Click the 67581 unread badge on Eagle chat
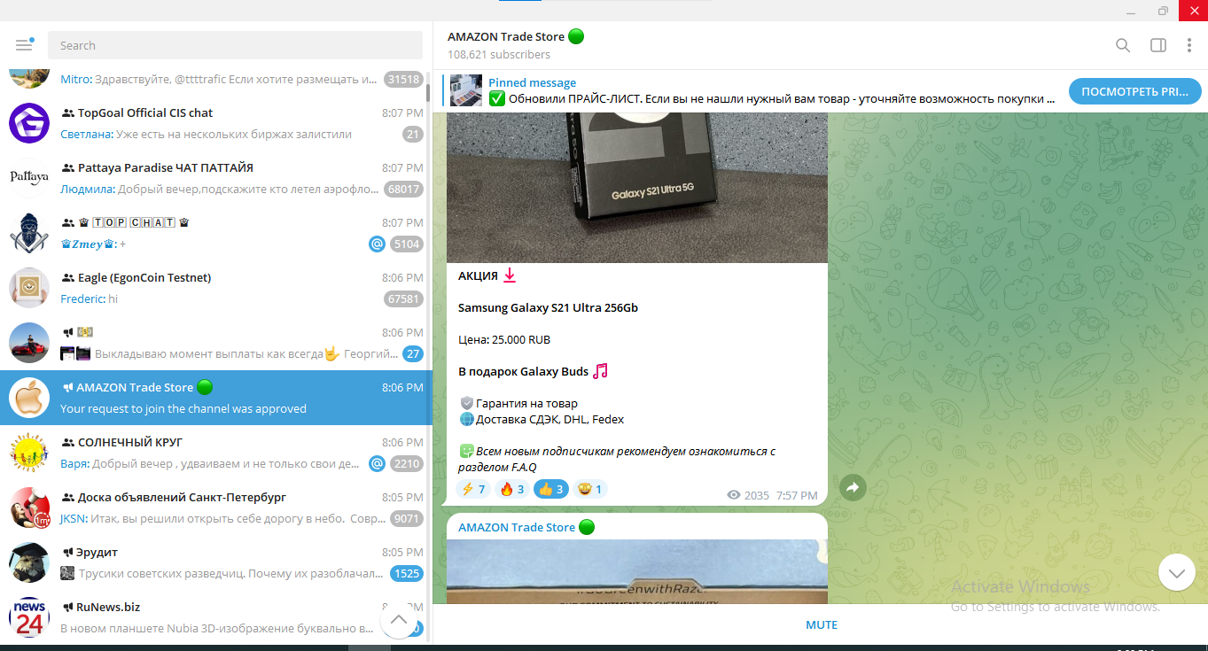 [x=403, y=299]
